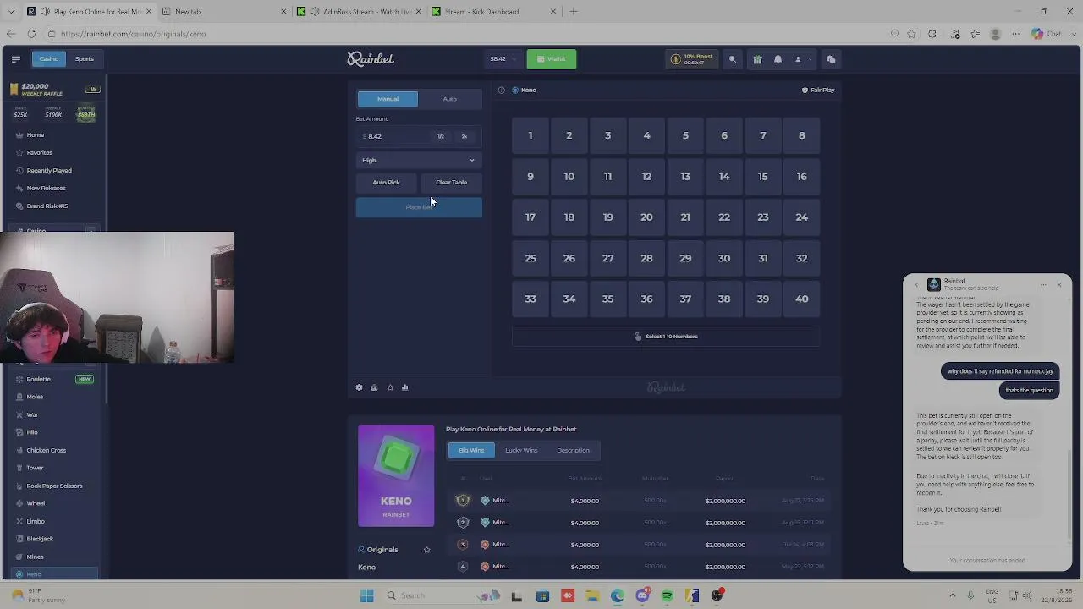Open Spotify from the taskbar
1083x609 pixels.
click(x=667, y=595)
